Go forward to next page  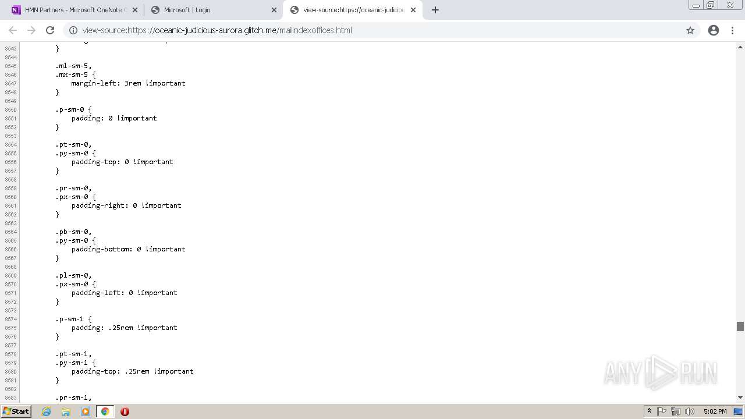31,30
